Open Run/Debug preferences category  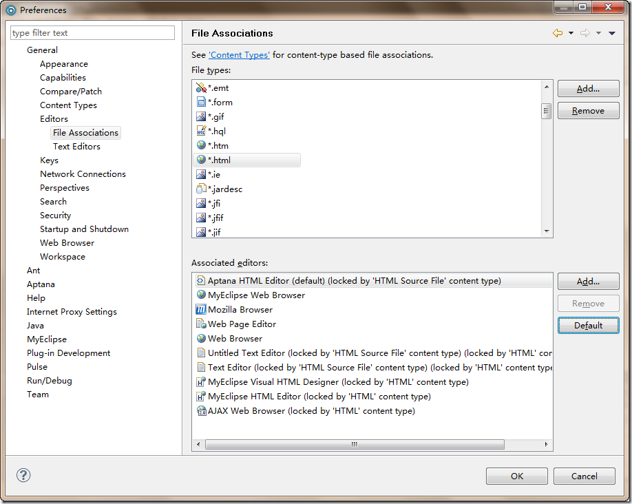pyautogui.click(x=50, y=380)
